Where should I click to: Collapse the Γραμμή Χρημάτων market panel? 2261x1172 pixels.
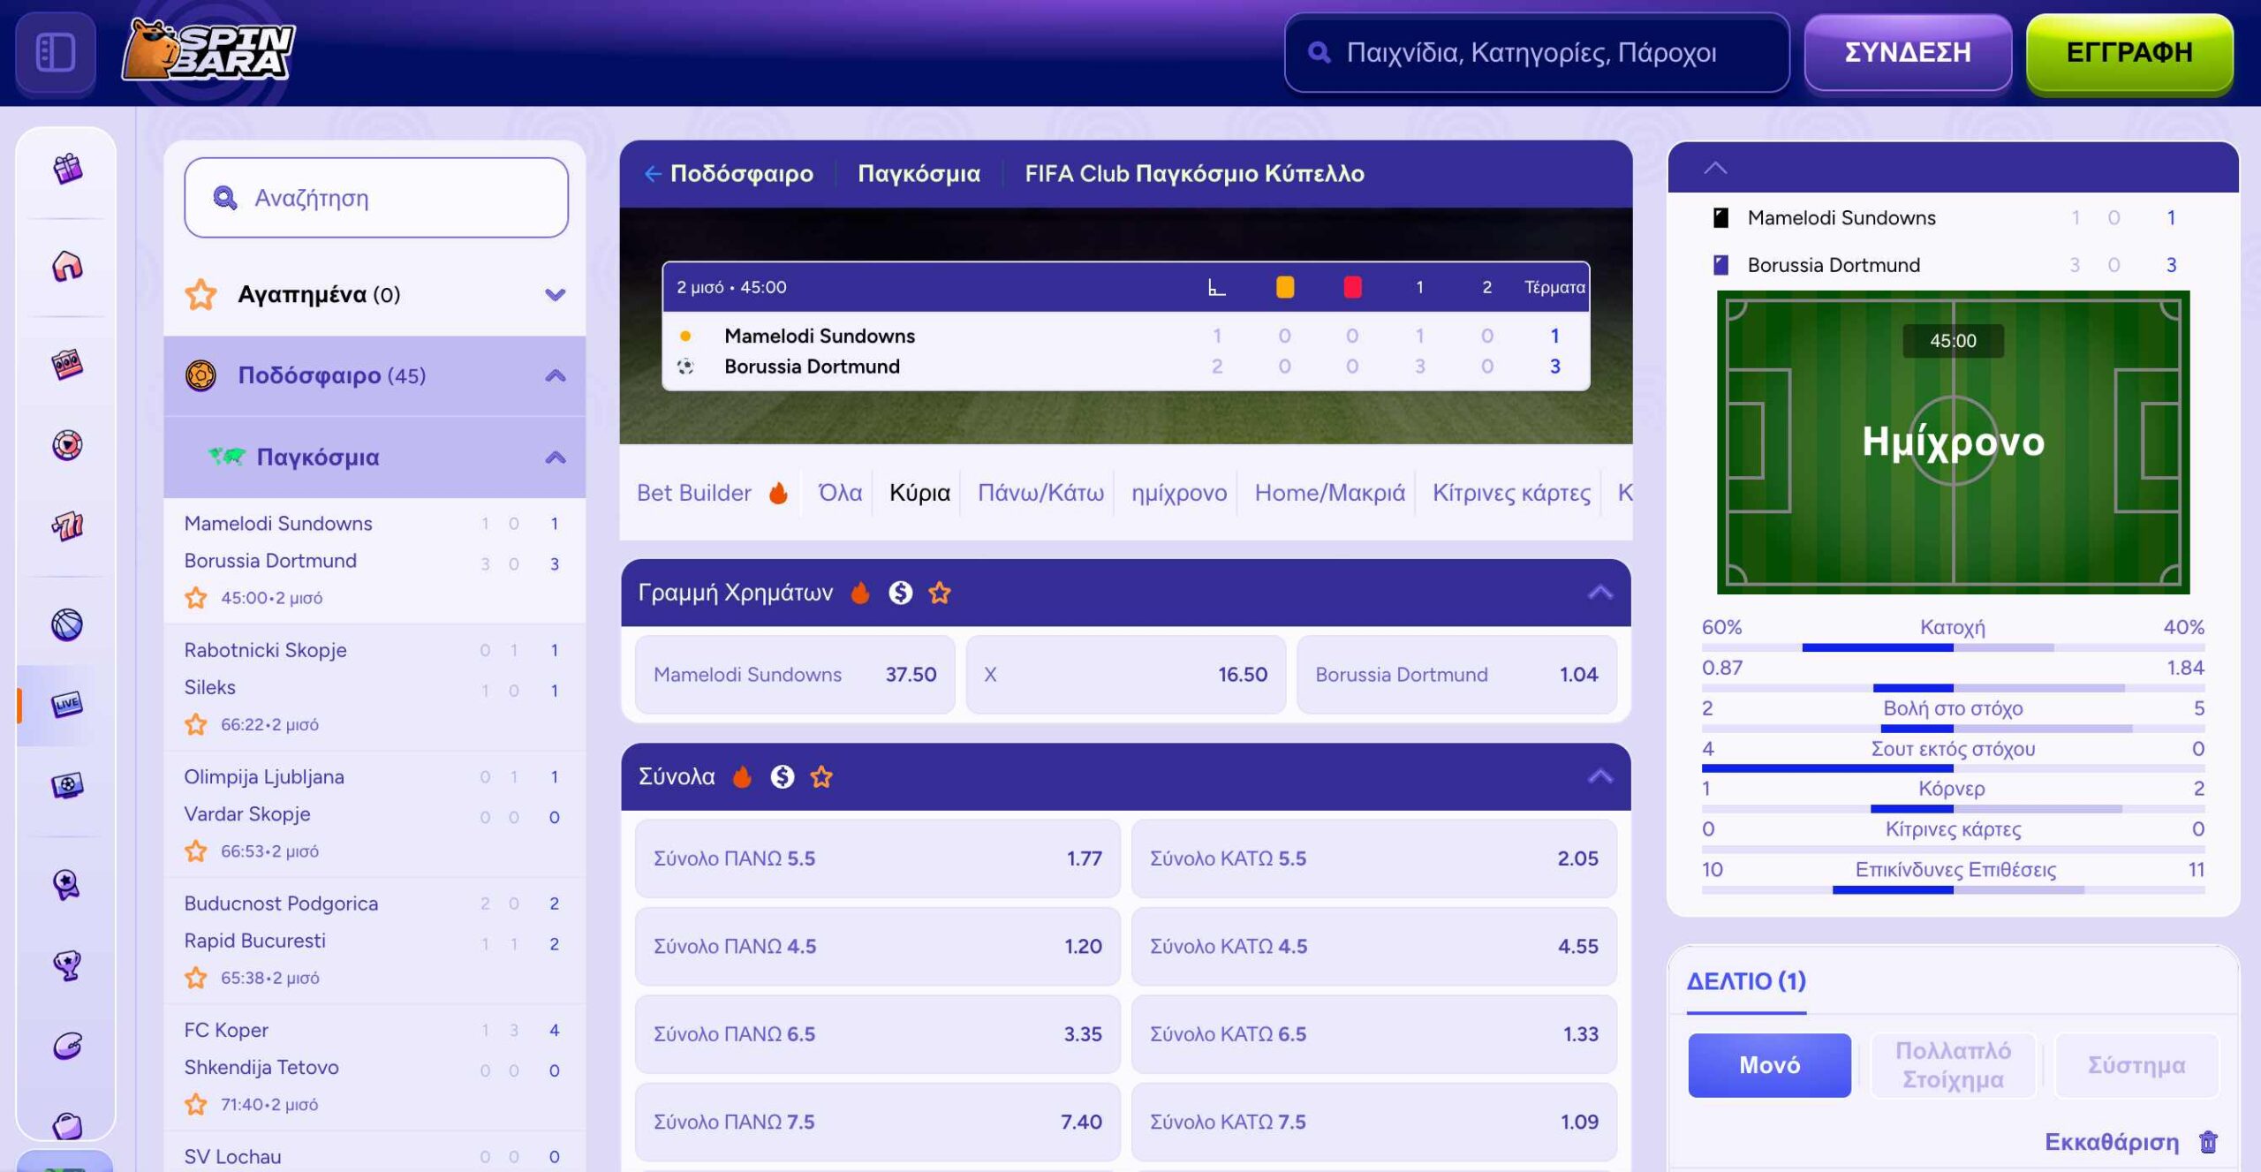click(1599, 593)
